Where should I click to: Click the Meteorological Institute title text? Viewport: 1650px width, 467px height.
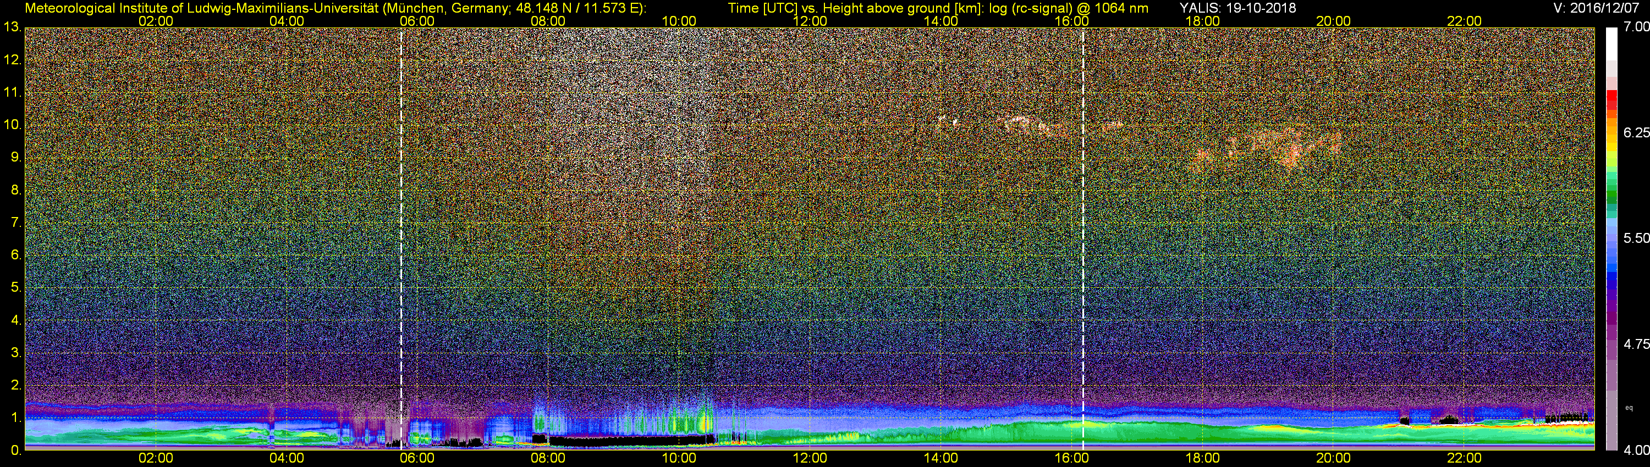(x=335, y=8)
